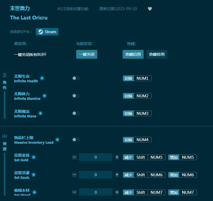This screenshot has width=213, height=201.
Task: Increase Set Gold with plus button
Action: point(117,157)
